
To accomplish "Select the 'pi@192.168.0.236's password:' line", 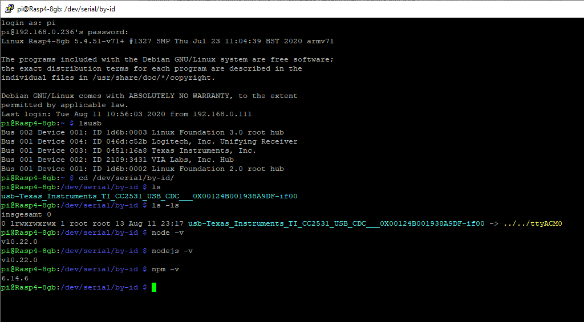I will pyautogui.click(x=65, y=32).
